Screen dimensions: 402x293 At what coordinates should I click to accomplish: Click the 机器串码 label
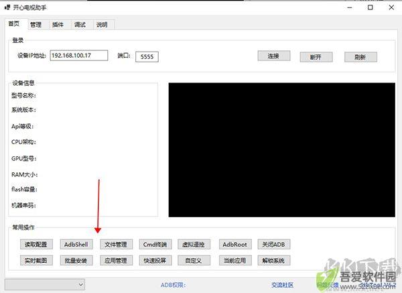pyautogui.click(x=23, y=205)
